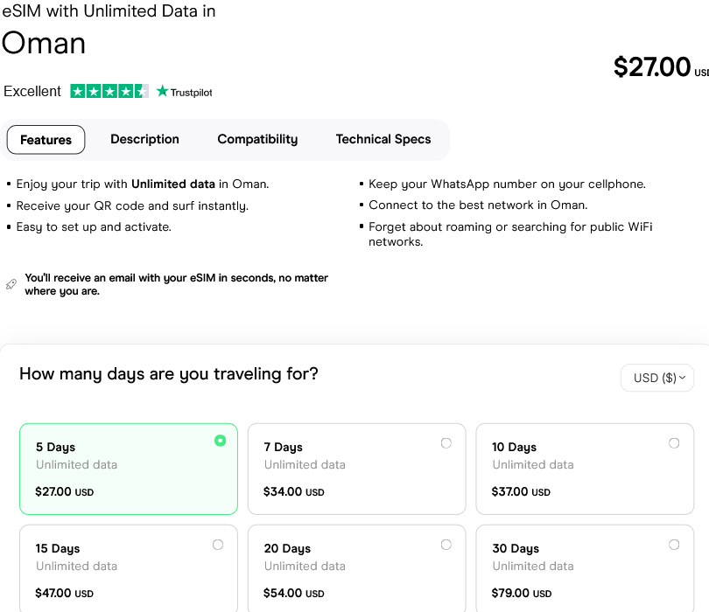Pick the 15 Days radio button
Screen dimensions: 709x612
point(218,545)
